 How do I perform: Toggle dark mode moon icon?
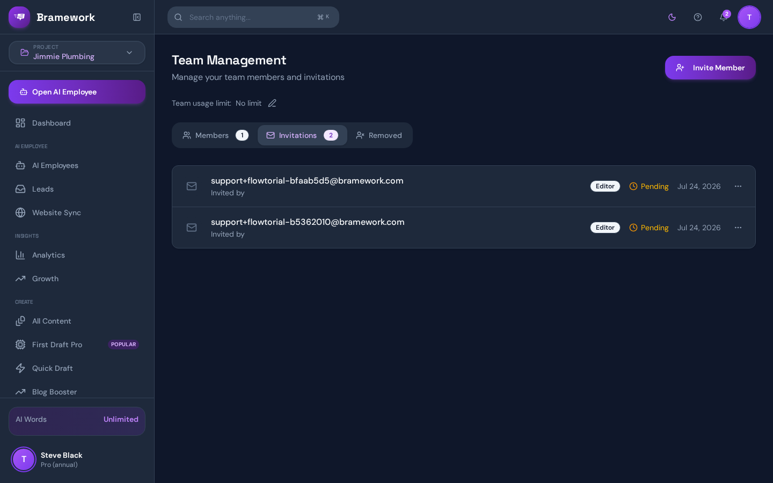(x=672, y=17)
